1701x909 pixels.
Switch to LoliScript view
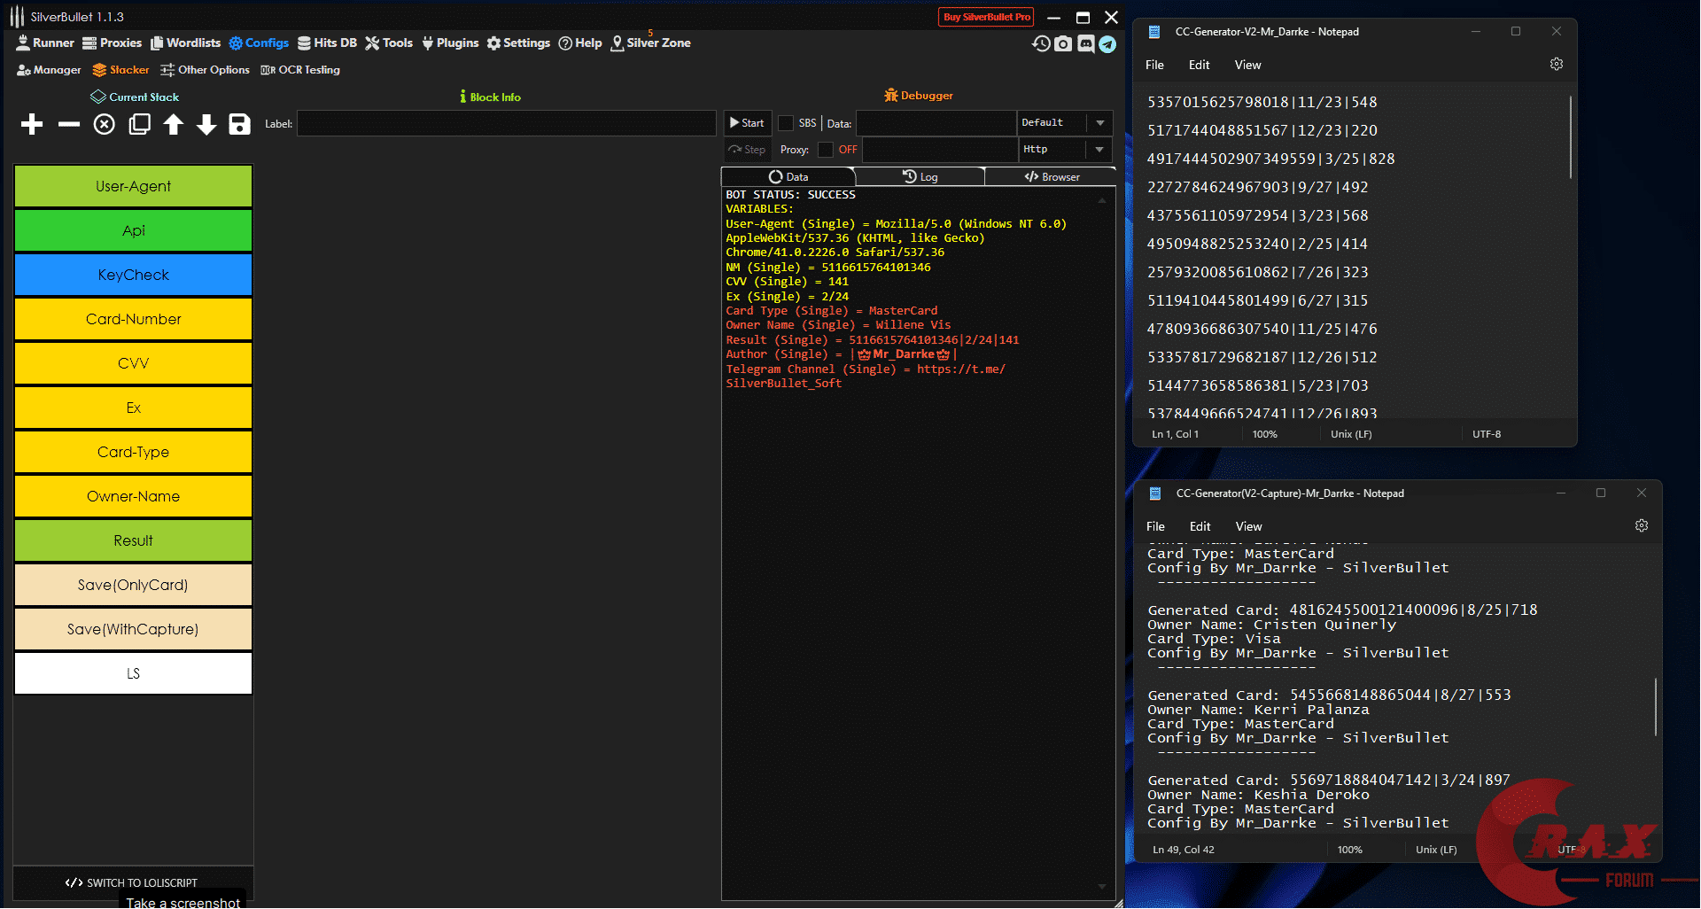(x=132, y=882)
